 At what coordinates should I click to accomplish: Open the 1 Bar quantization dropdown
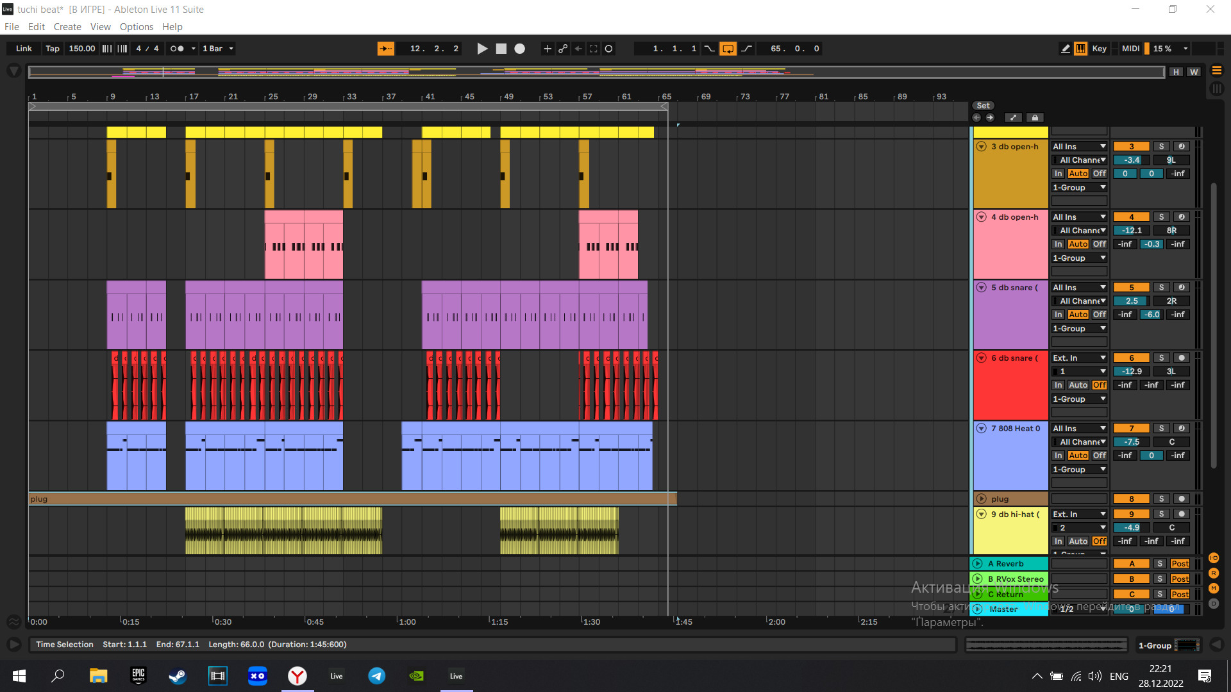218,49
